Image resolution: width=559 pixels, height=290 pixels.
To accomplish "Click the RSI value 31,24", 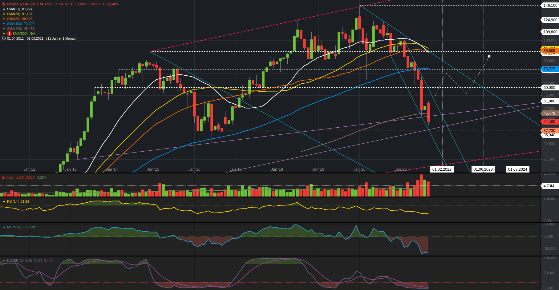I will [x=25, y=201].
